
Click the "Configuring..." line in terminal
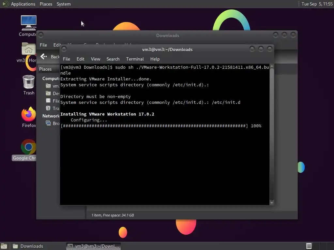pos(89,120)
